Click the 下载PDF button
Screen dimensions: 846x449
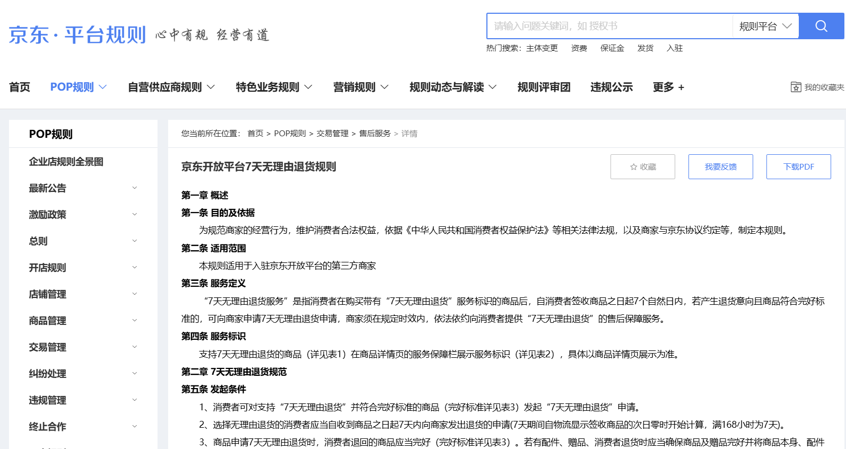798,167
